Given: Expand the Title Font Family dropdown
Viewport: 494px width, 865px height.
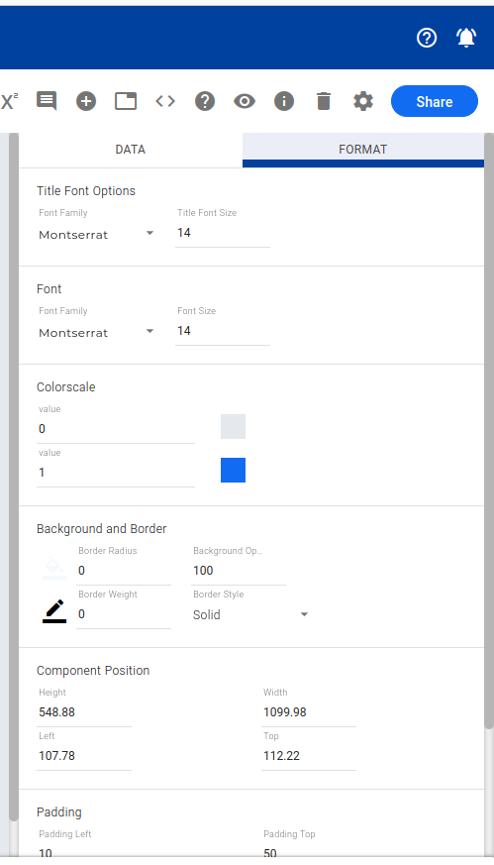Looking at the screenshot, I should tap(97, 235).
